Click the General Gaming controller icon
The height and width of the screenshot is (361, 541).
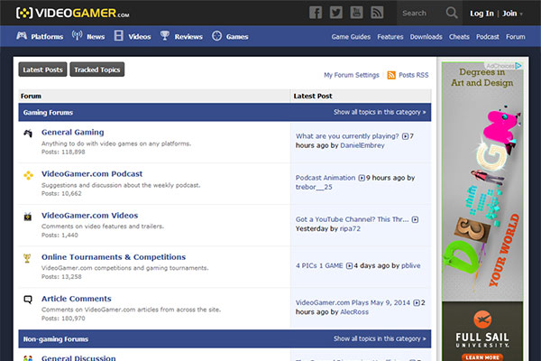28,133
